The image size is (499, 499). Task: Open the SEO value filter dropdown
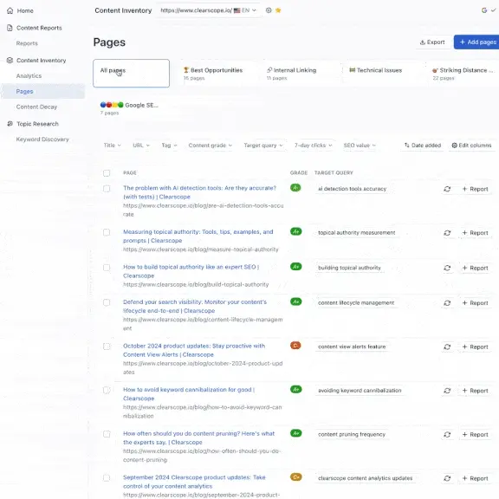pos(360,146)
